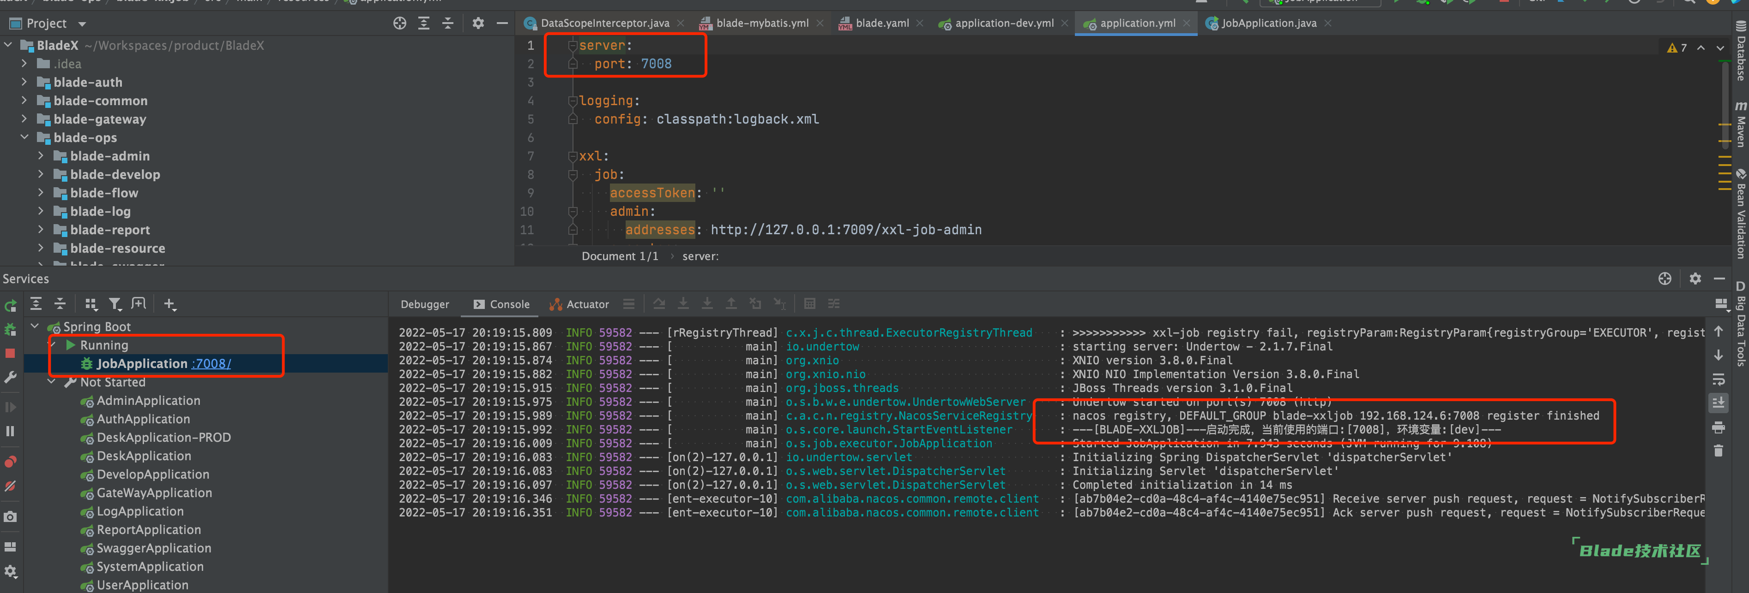The width and height of the screenshot is (1749, 593).
Task: Fold the server block in editor
Action: (x=573, y=45)
